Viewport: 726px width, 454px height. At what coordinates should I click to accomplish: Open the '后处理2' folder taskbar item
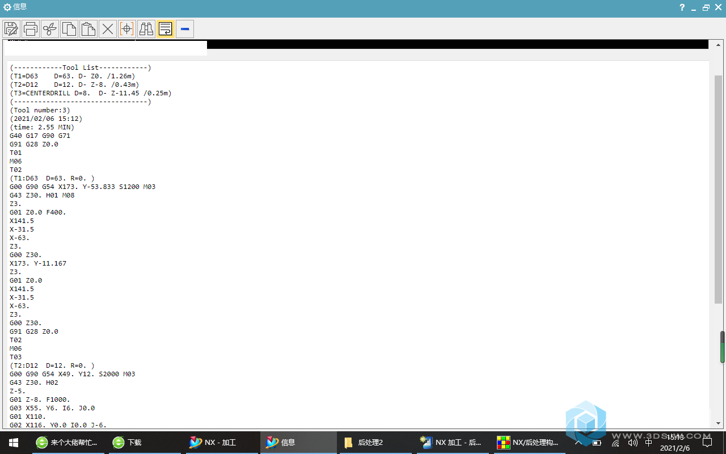click(x=375, y=442)
